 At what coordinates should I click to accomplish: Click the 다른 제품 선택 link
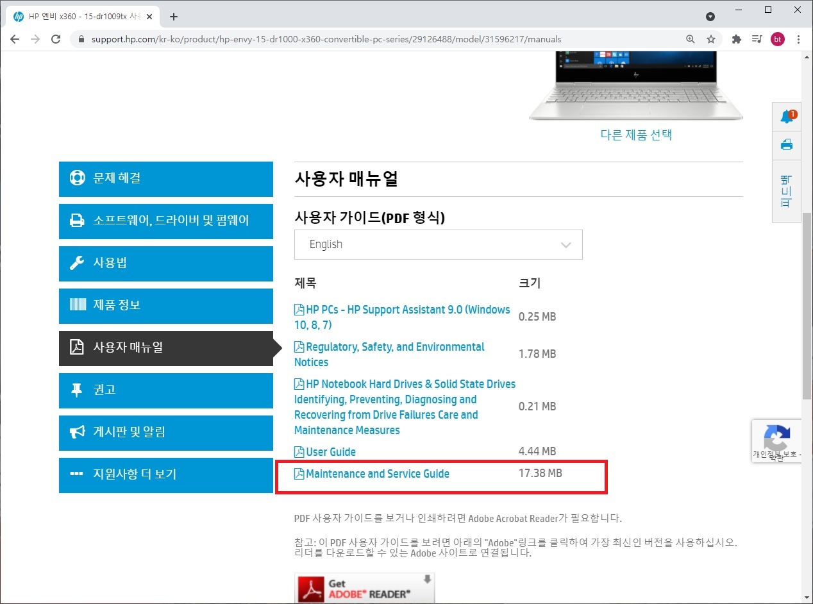tap(636, 135)
